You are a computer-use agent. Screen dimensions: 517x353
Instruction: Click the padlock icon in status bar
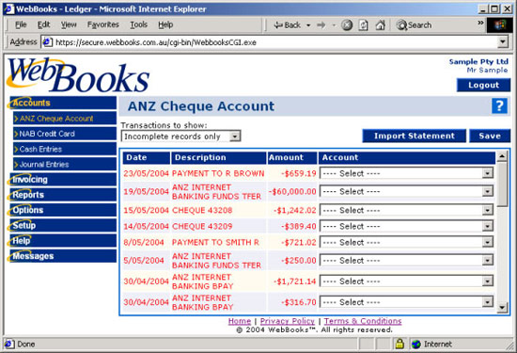pos(399,344)
